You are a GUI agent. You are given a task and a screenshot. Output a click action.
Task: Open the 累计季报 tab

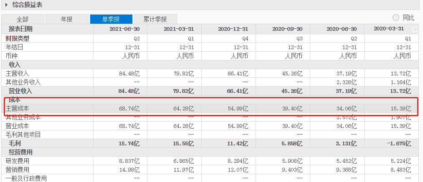click(155, 19)
